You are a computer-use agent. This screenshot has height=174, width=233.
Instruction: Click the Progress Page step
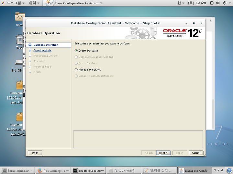[42, 67]
